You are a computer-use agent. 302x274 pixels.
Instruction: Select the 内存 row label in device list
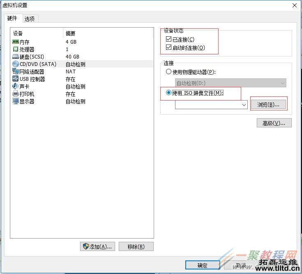(x=25, y=42)
